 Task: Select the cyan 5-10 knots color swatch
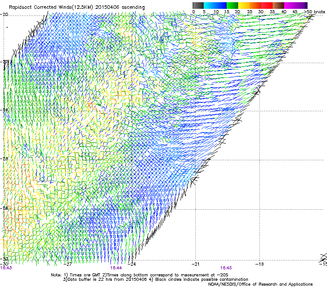pos(209,5)
